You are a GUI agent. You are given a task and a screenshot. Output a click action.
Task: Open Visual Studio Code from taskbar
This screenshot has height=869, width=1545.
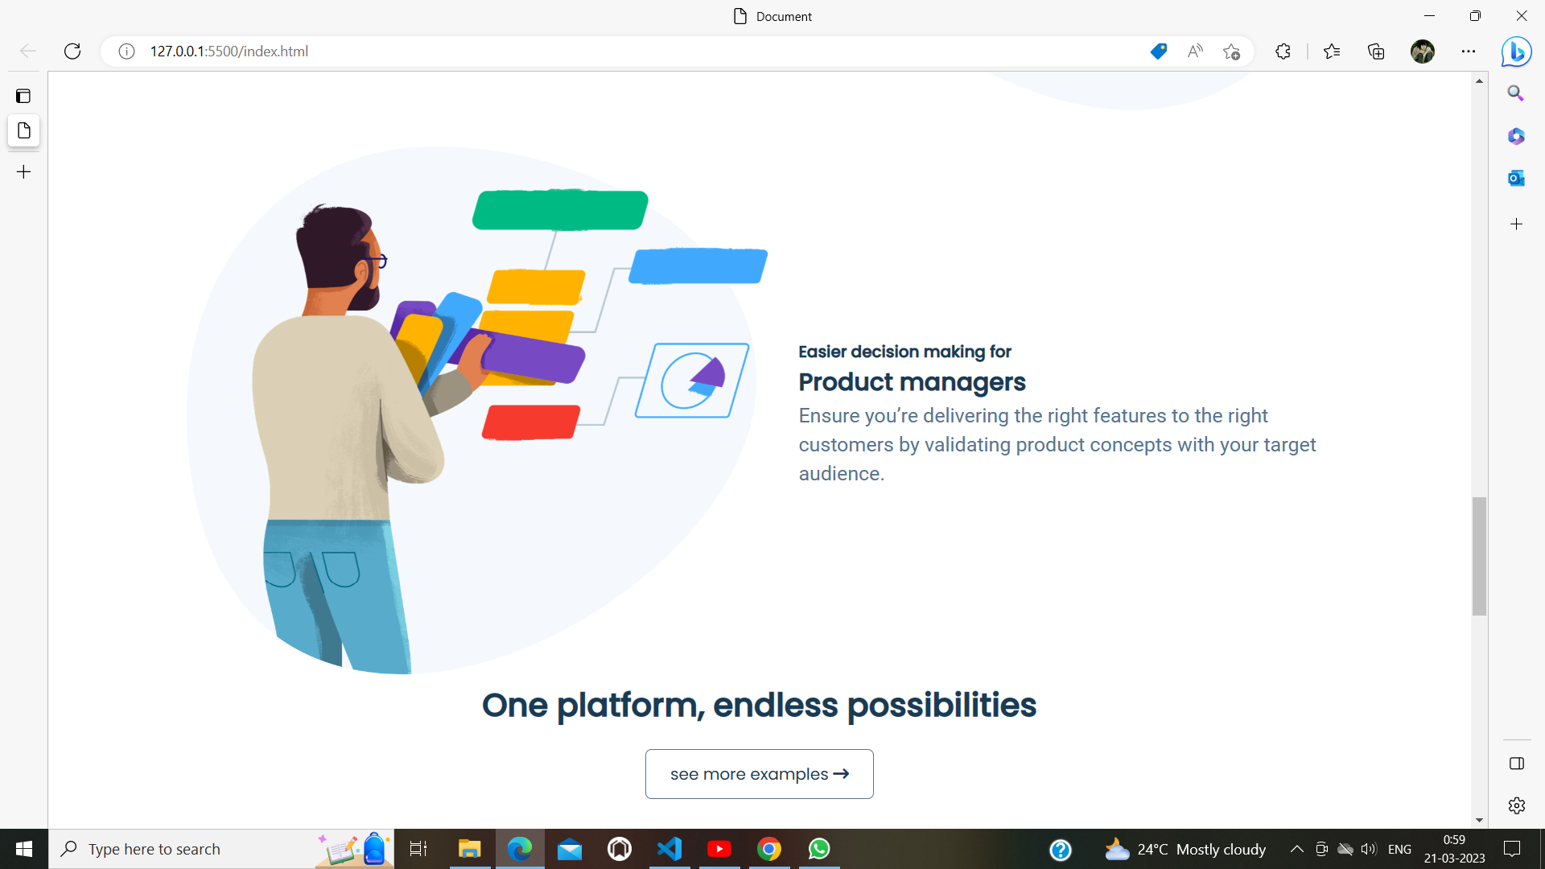pyautogui.click(x=669, y=849)
